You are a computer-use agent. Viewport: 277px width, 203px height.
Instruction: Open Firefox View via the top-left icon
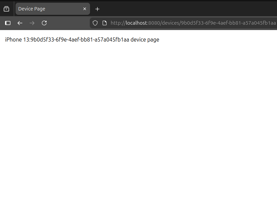[x=6, y=8]
